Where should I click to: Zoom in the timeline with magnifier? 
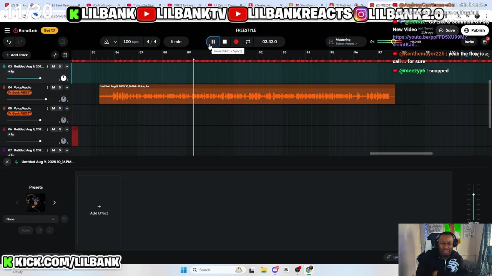click(487, 55)
